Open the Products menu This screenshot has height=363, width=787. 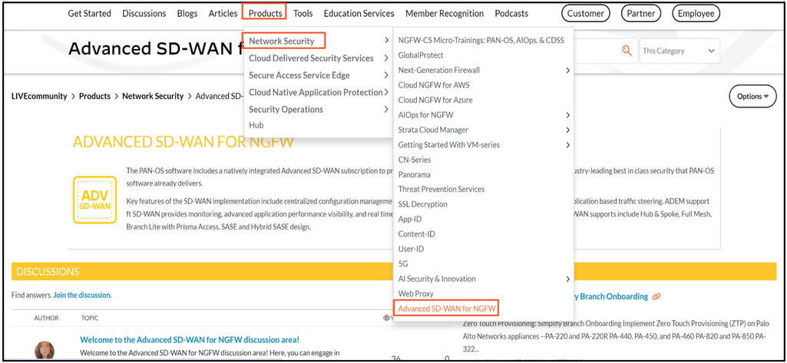coord(265,14)
